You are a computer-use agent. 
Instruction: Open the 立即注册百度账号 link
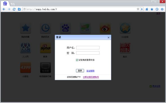91,77
